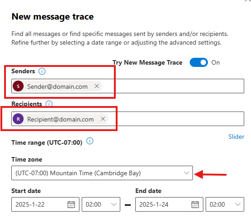Click inside the Recipients input field
Viewport: 251px width, 218px height.
click(x=176, y=119)
